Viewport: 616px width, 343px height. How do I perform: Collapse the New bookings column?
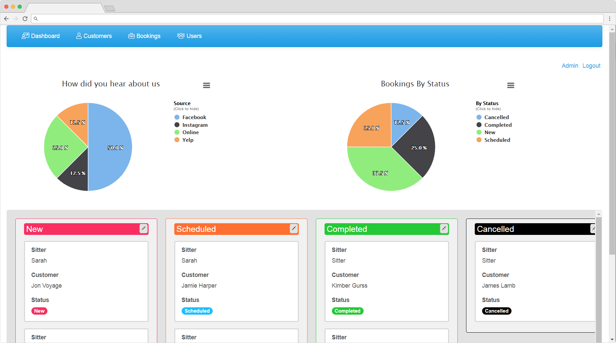tap(144, 229)
